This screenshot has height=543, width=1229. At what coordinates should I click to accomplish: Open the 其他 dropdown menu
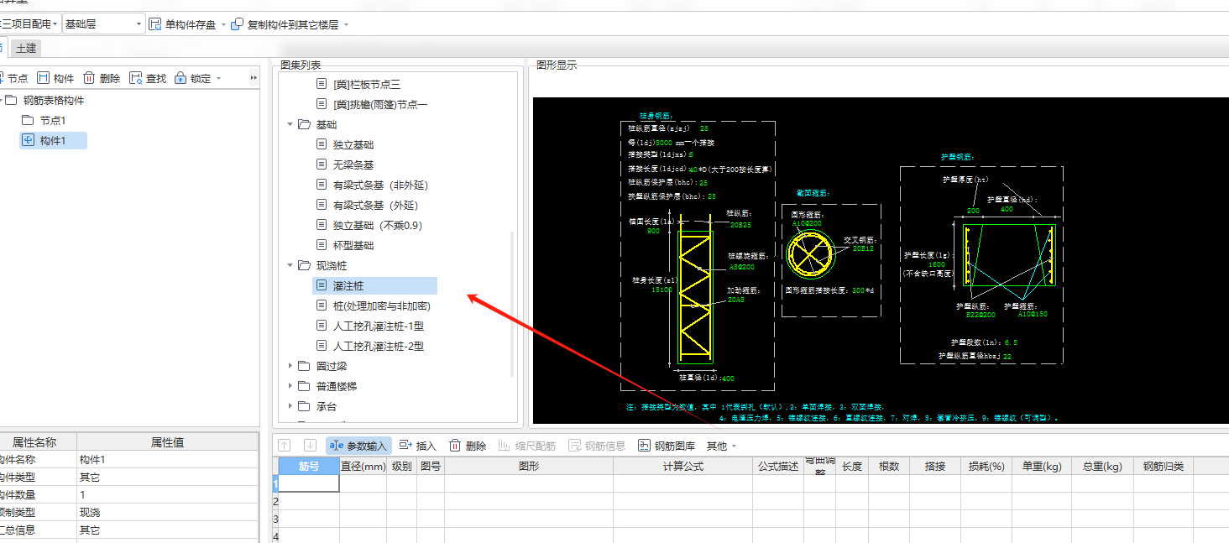721,446
